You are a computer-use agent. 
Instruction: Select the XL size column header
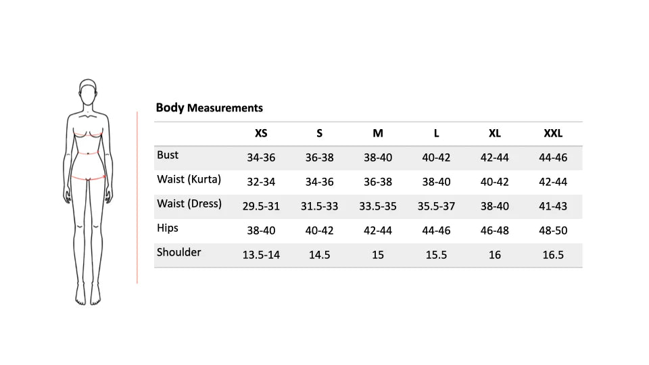click(494, 133)
